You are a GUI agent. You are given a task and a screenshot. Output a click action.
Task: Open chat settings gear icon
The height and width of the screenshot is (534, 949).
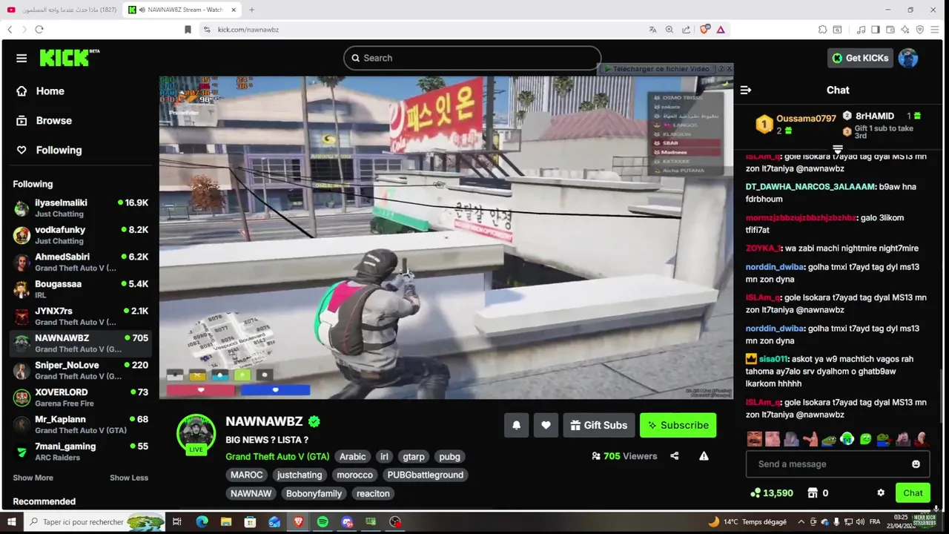coord(881,492)
